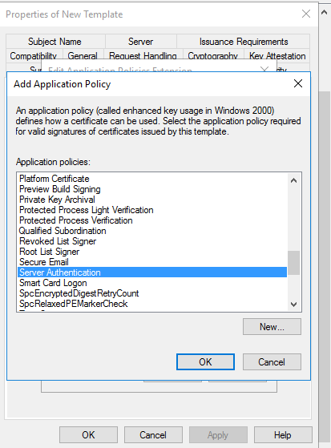Click the New... button
The width and height of the screenshot is (331, 448).
click(272, 326)
